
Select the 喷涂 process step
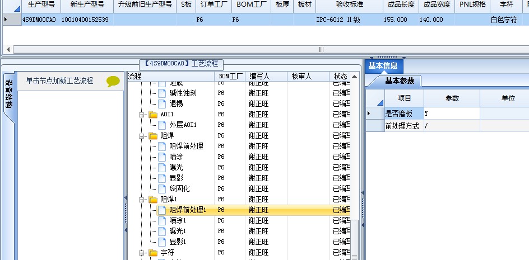[176, 157]
